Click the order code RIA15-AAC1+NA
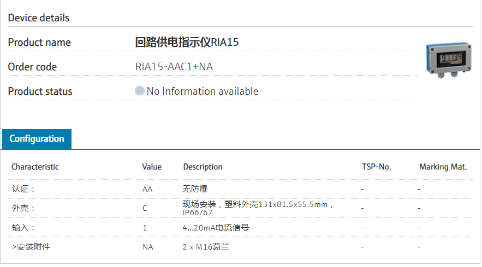 click(x=174, y=67)
